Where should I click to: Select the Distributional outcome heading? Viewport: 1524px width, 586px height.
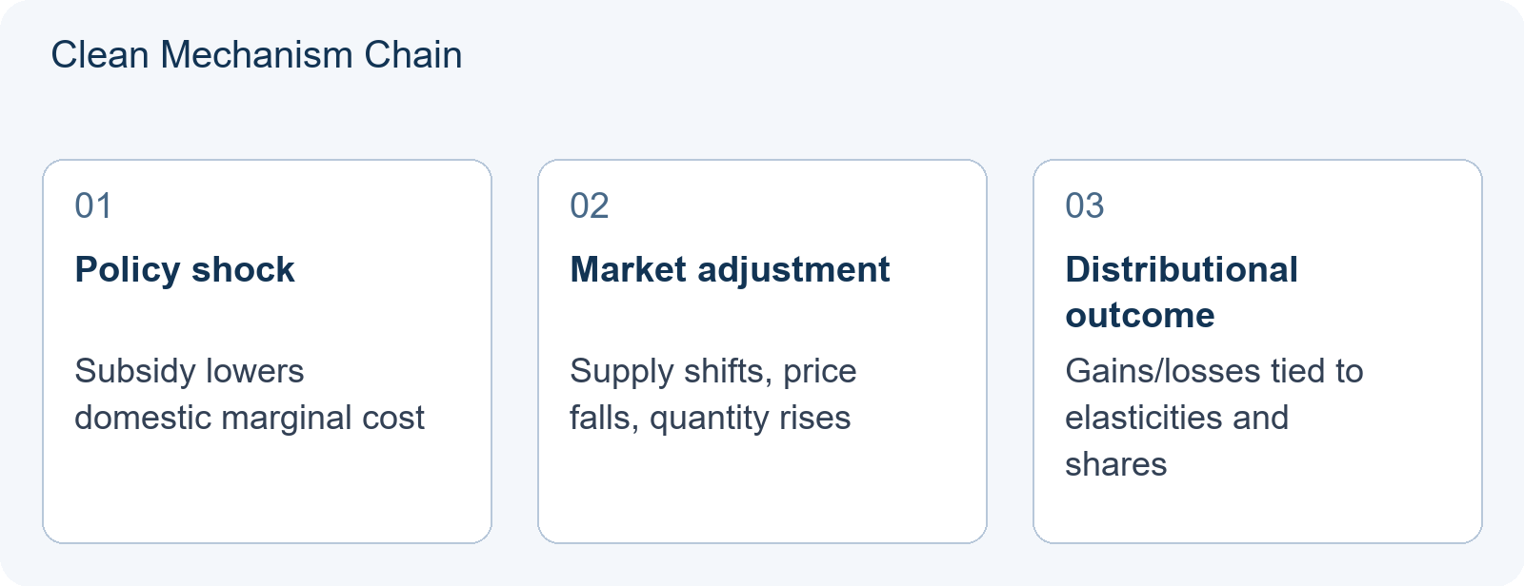click(1181, 292)
